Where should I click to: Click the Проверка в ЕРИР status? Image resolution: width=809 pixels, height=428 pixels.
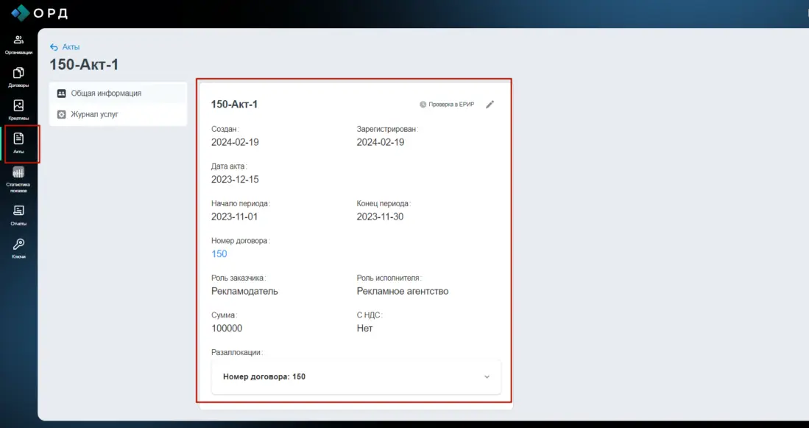pyautogui.click(x=447, y=105)
